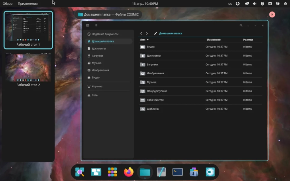Open Корзина in sidebar
Viewport: 290px width, 181px height.
click(x=108, y=86)
